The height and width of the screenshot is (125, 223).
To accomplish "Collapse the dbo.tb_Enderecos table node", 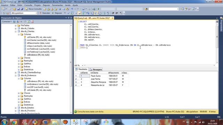I will [16, 76].
